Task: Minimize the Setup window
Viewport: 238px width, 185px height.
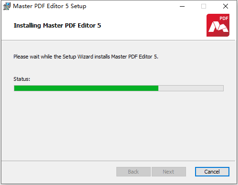Action: 182,6
